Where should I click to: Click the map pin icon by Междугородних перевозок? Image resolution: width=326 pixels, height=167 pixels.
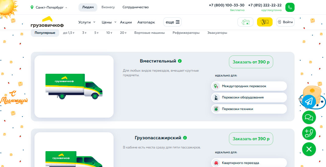[216, 86]
